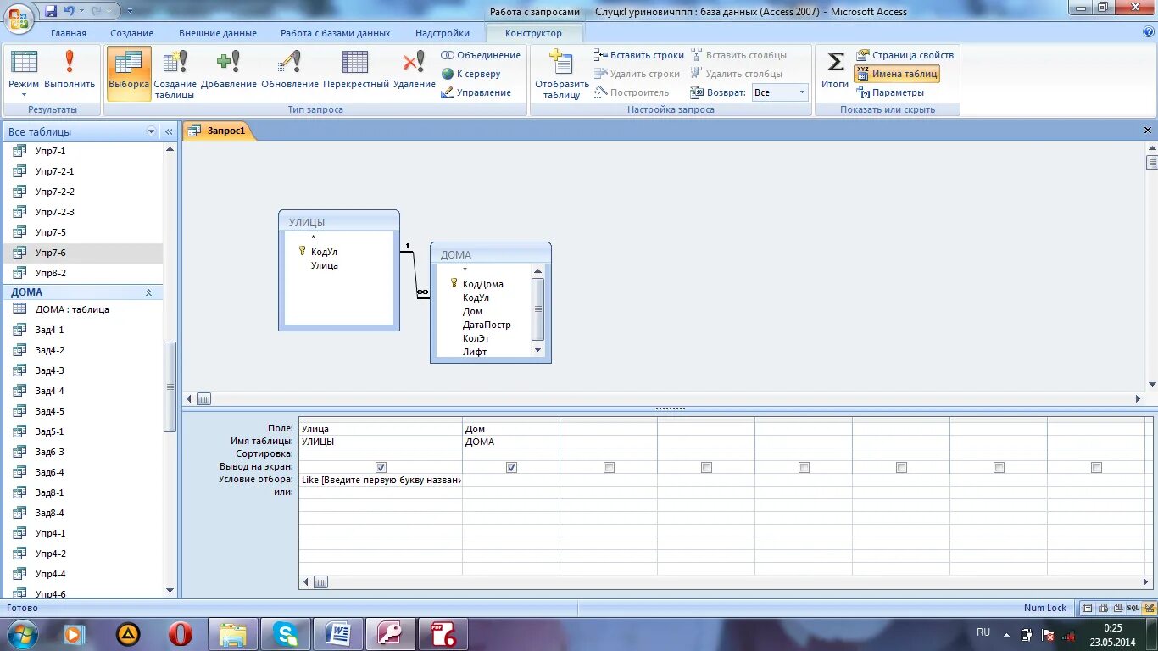Uncheck Вывод на экран for Дом
The image size is (1158, 651).
click(511, 467)
